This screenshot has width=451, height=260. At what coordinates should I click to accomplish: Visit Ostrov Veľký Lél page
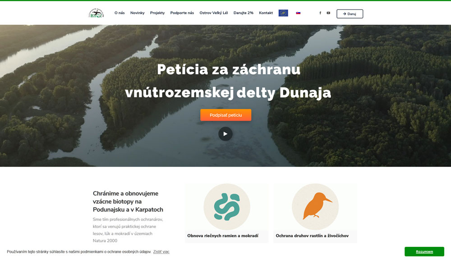click(x=213, y=13)
